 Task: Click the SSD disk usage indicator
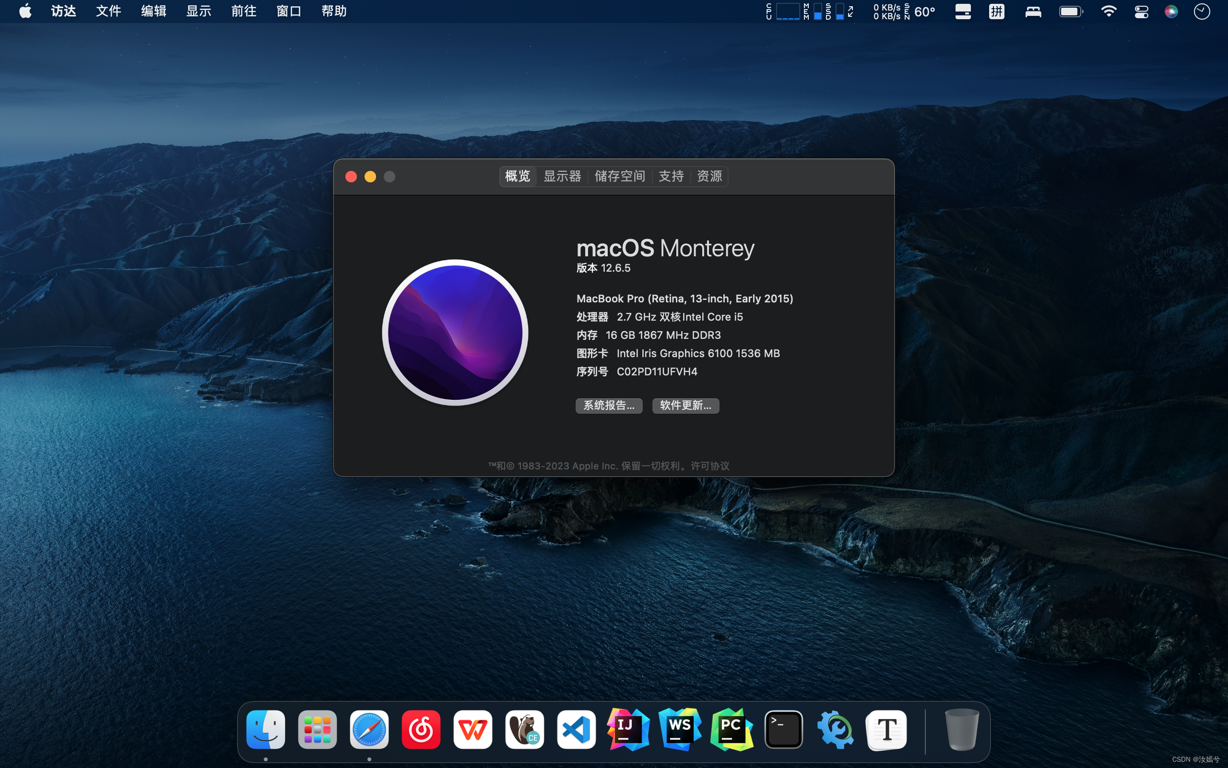835,11
